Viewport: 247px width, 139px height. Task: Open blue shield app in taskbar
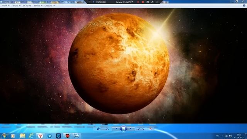[58, 136]
